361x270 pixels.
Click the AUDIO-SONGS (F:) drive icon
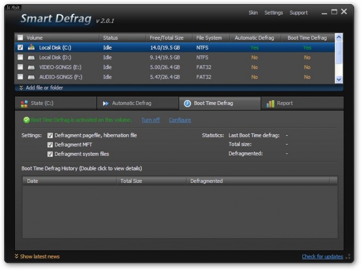click(31, 77)
